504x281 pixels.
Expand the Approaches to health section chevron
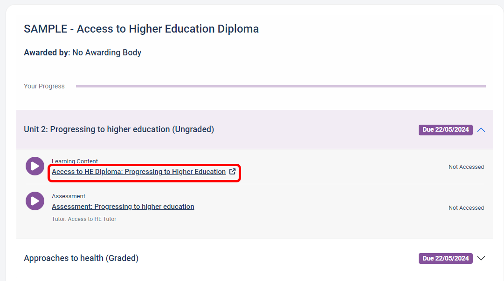[x=481, y=258]
